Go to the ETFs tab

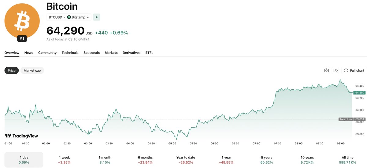pyautogui.click(x=149, y=53)
